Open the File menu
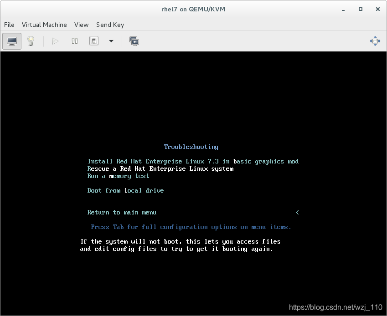This screenshot has width=387, height=316. pyautogui.click(x=9, y=25)
